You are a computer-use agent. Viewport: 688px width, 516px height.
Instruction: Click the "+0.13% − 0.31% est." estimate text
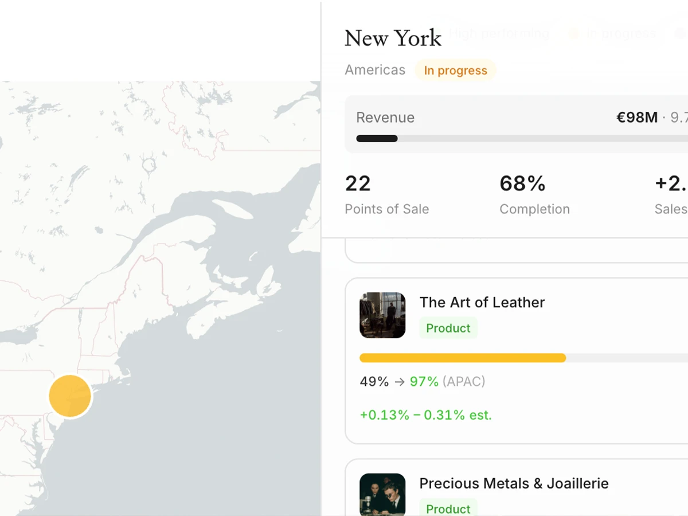pos(425,415)
